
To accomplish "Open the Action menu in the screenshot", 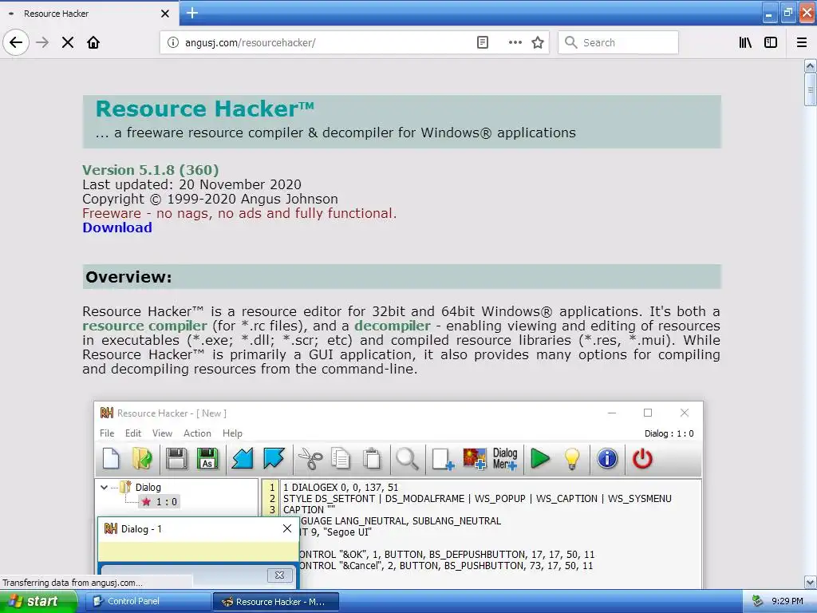I will (197, 433).
